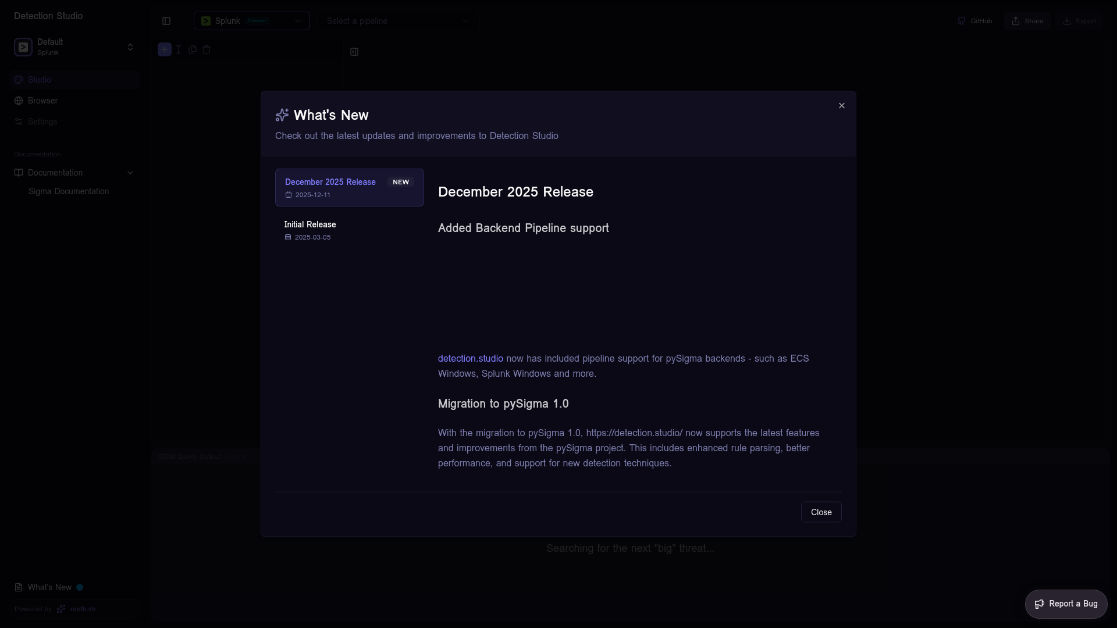Click the duplicate (copy) toolbar icon
Screen dimensions: 1117x628
pos(193,49)
